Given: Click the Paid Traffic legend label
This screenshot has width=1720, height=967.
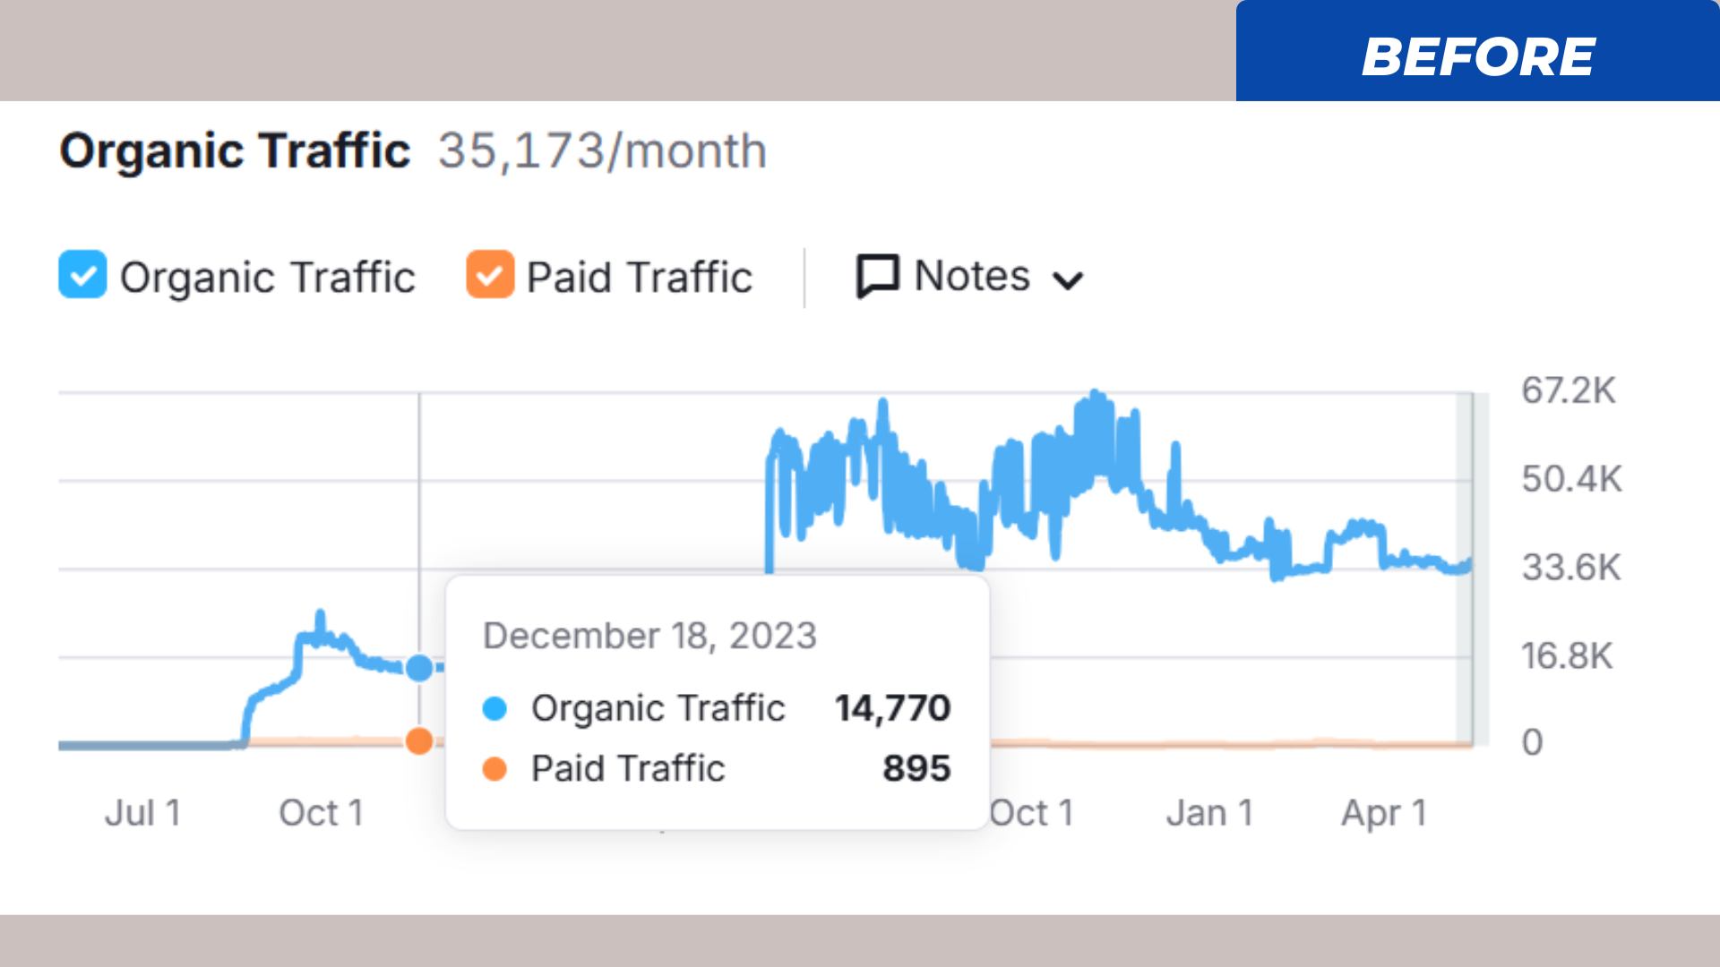Looking at the screenshot, I should (x=639, y=277).
